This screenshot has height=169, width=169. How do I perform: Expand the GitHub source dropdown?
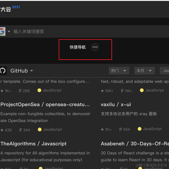click(x=32, y=71)
